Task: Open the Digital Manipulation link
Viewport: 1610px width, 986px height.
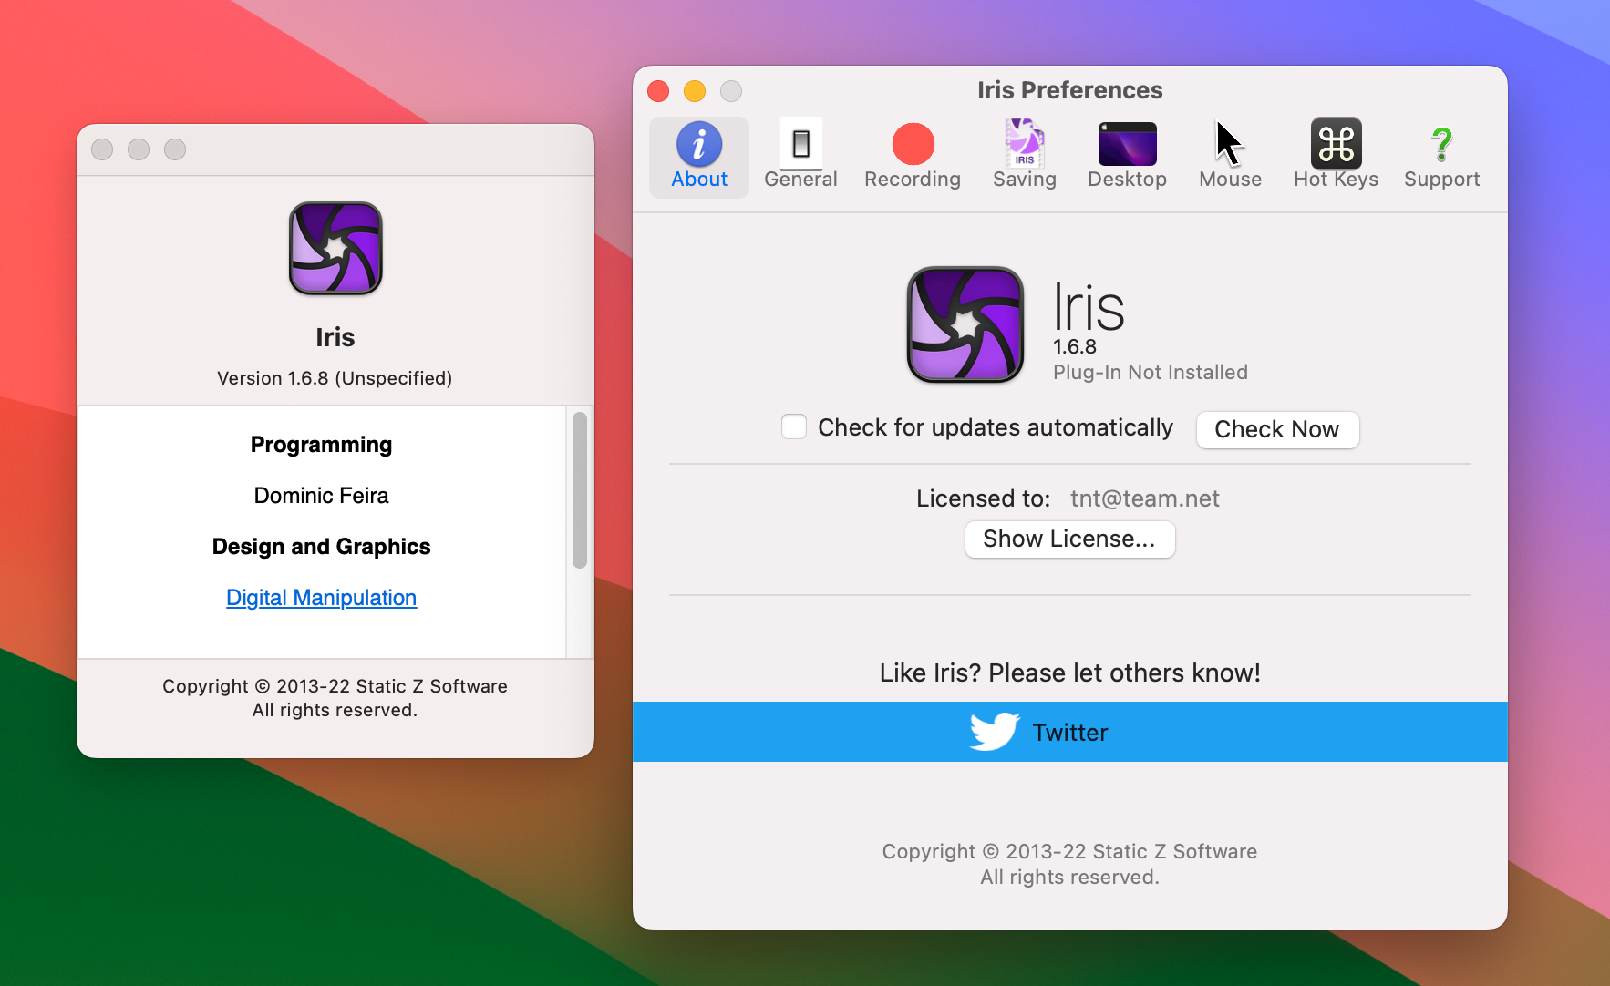Action: pos(322,598)
